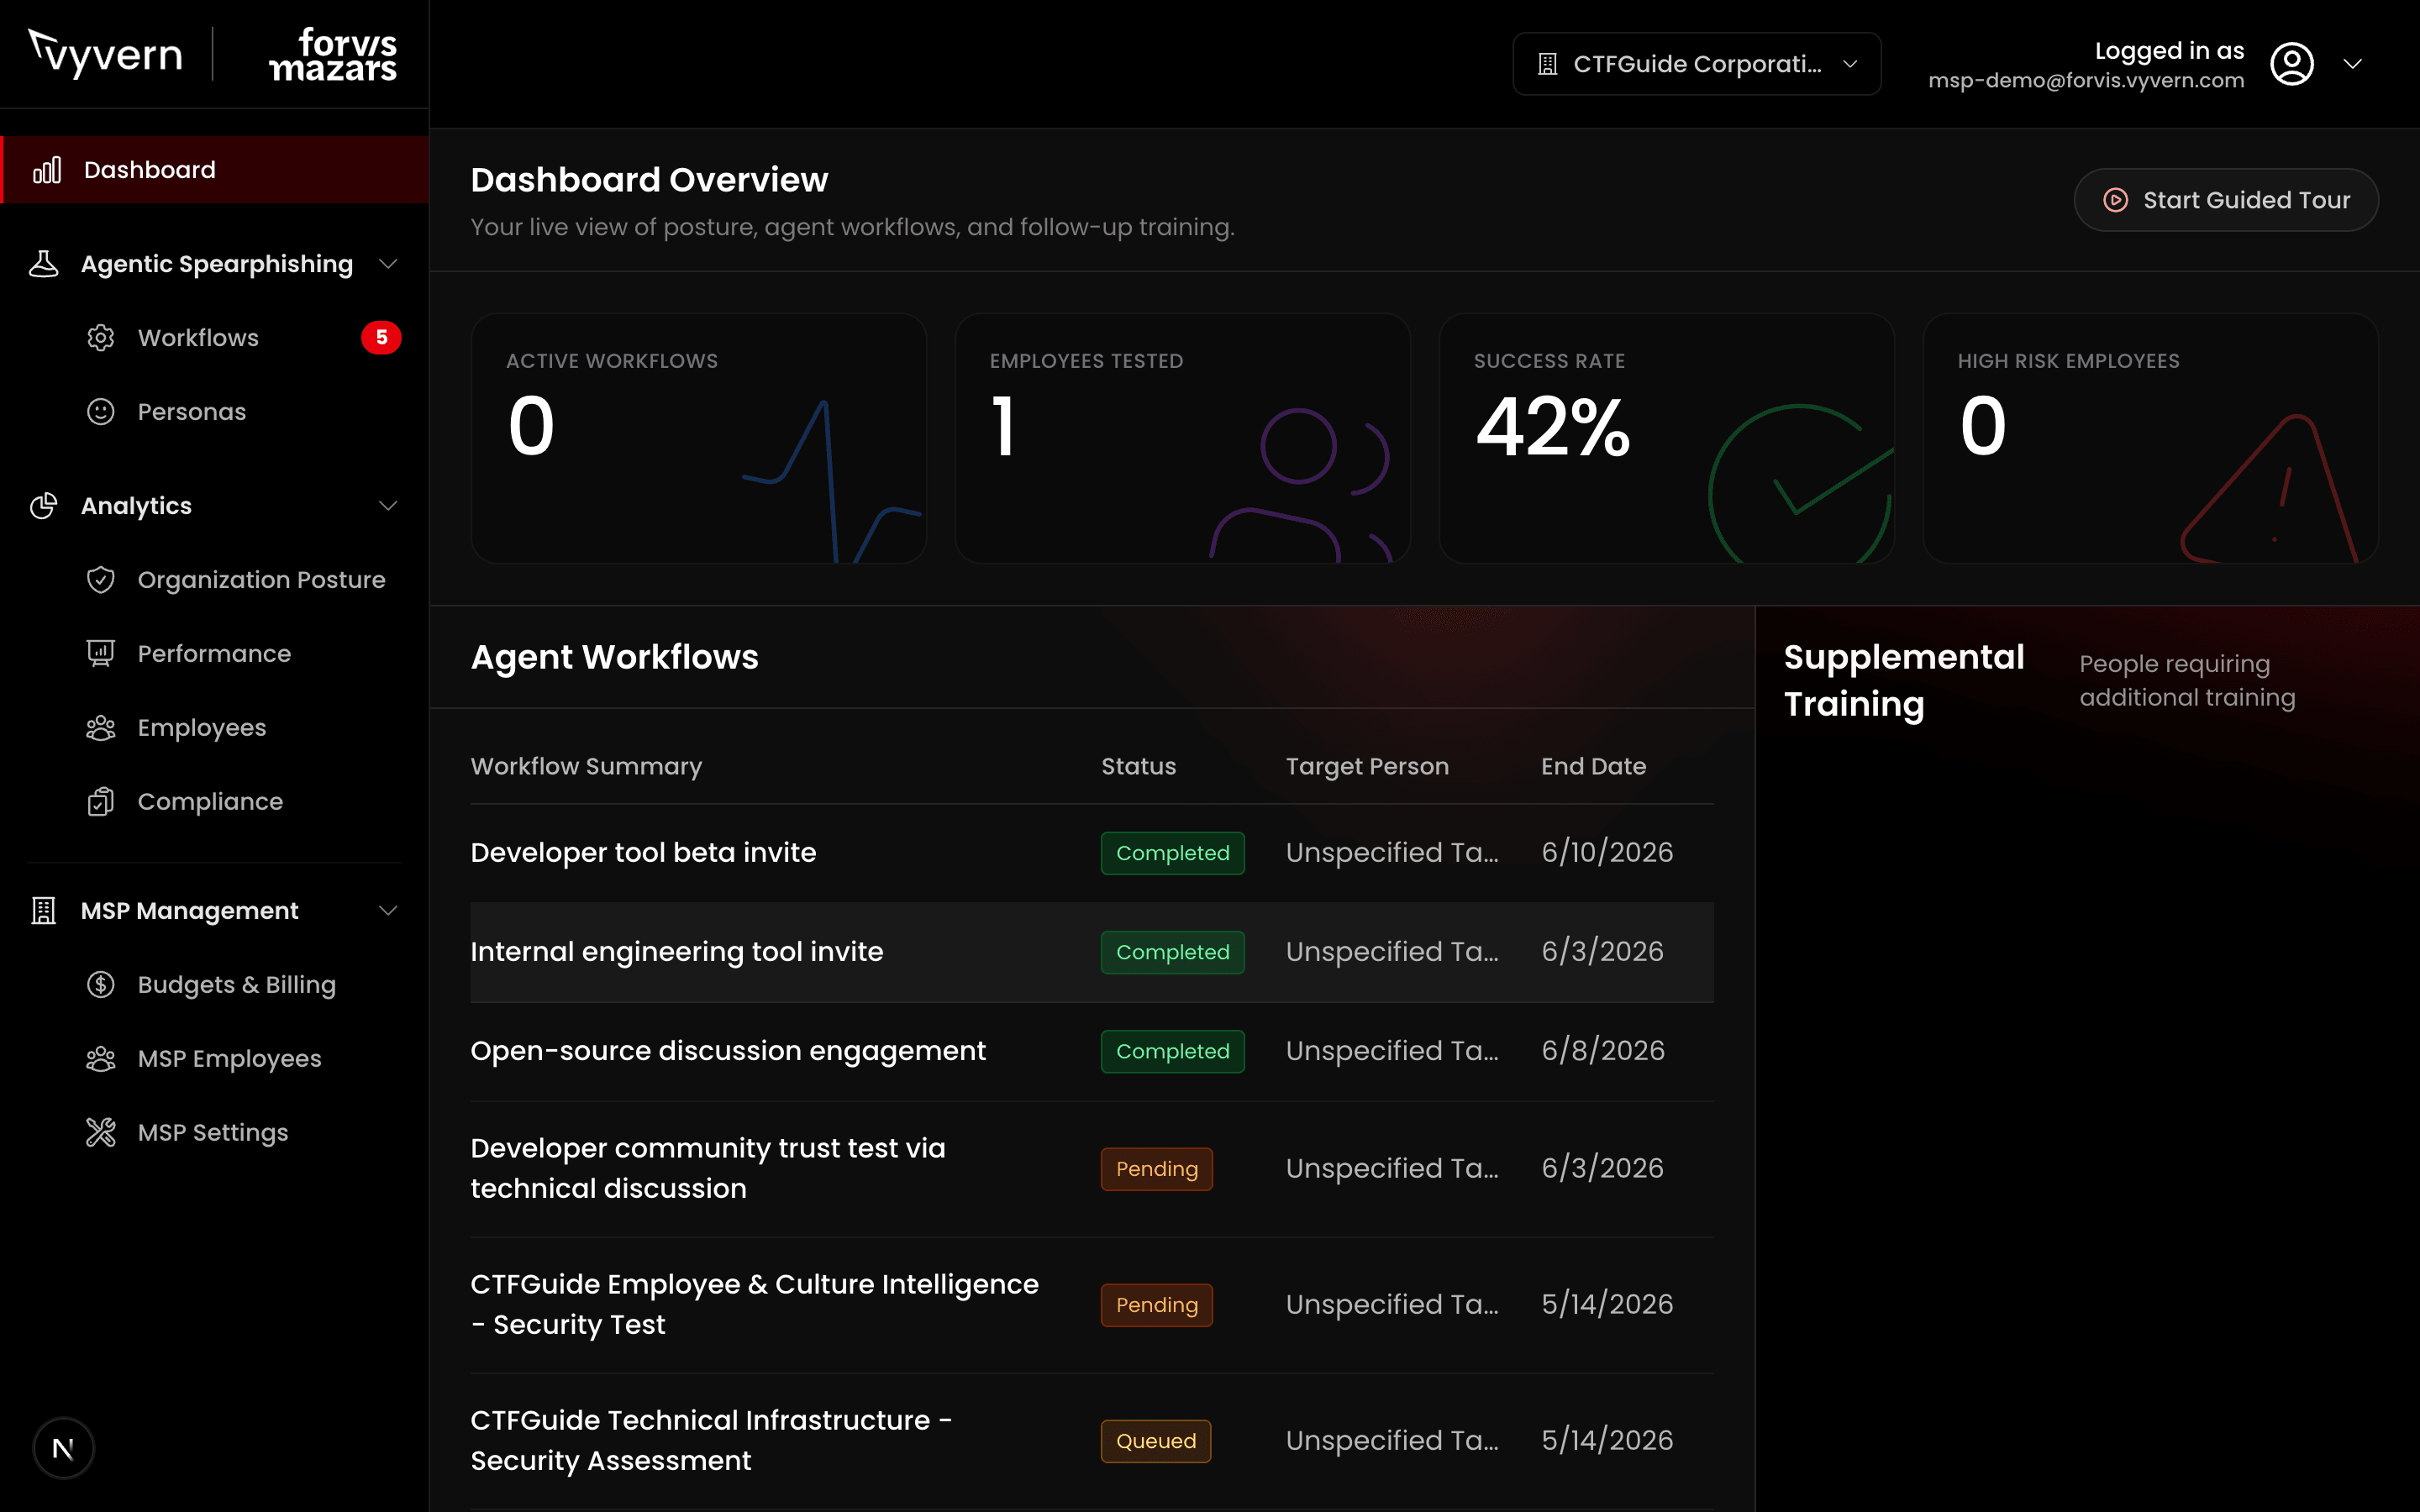Click the red 5 badge on Workflows
This screenshot has height=1512, width=2420.
(381, 338)
